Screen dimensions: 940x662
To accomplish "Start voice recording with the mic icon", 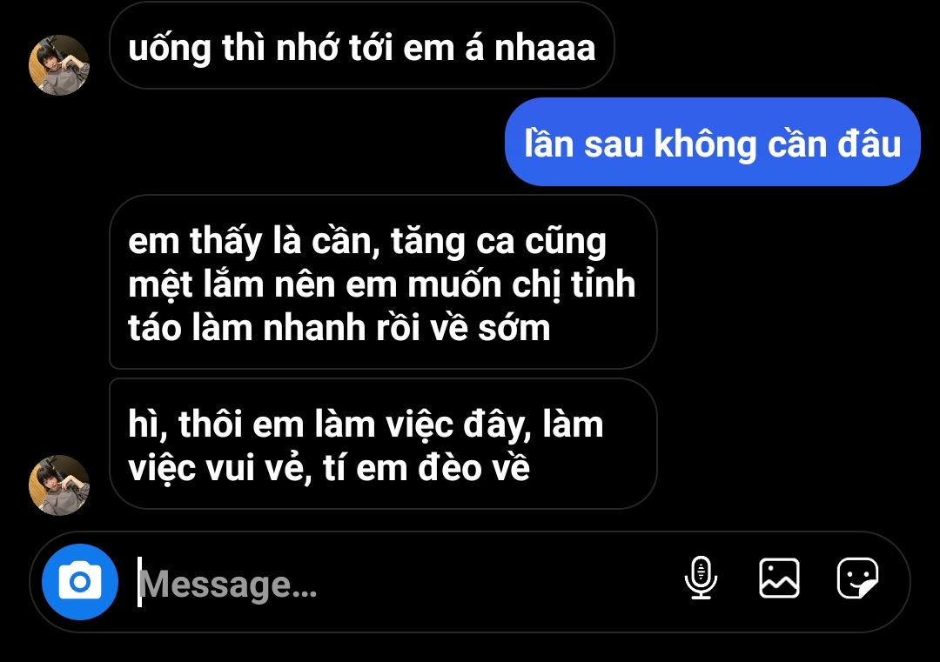I will click(x=700, y=578).
